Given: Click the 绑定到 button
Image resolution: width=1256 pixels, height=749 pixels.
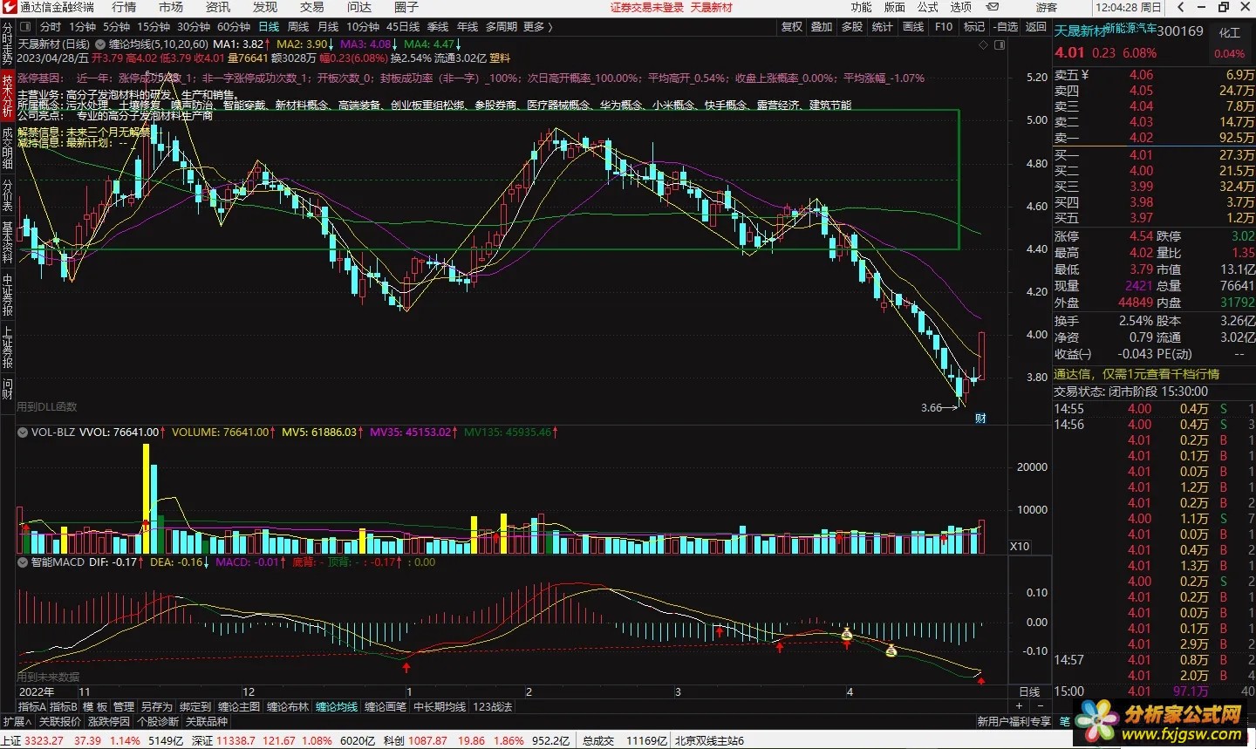Looking at the screenshot, I should click(195, 707).
